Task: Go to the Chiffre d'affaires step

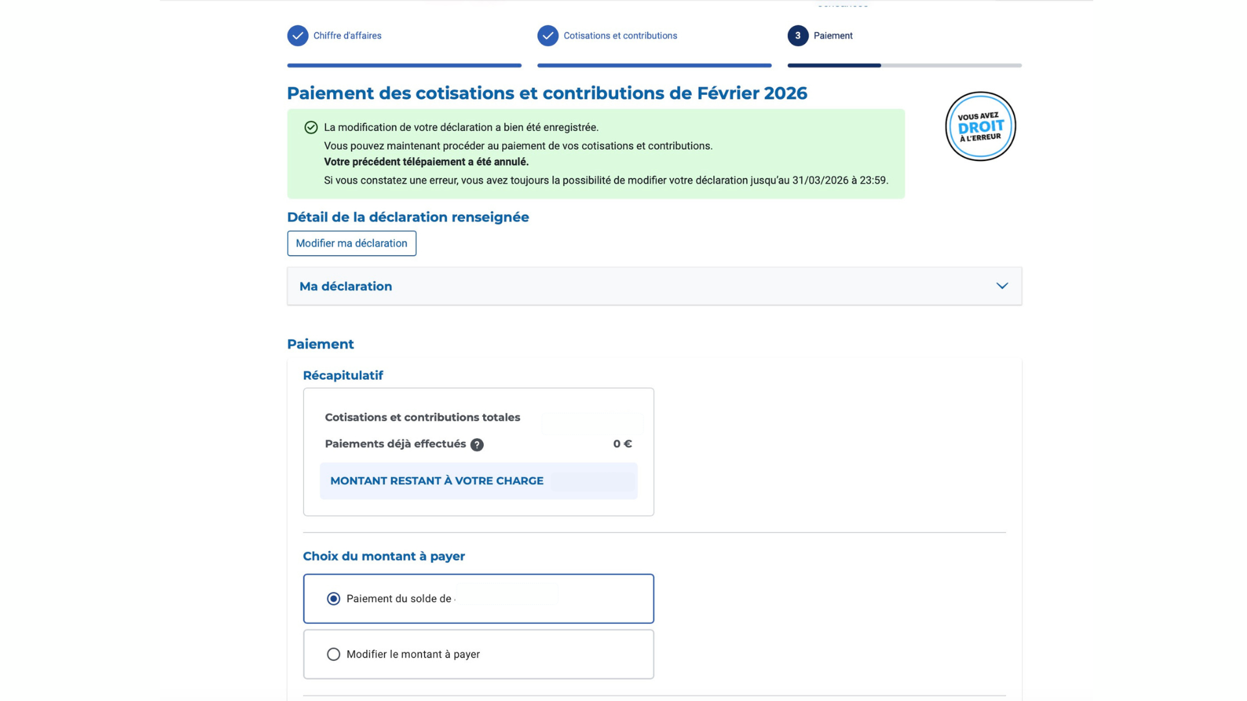Action: (x=347, y=36)
